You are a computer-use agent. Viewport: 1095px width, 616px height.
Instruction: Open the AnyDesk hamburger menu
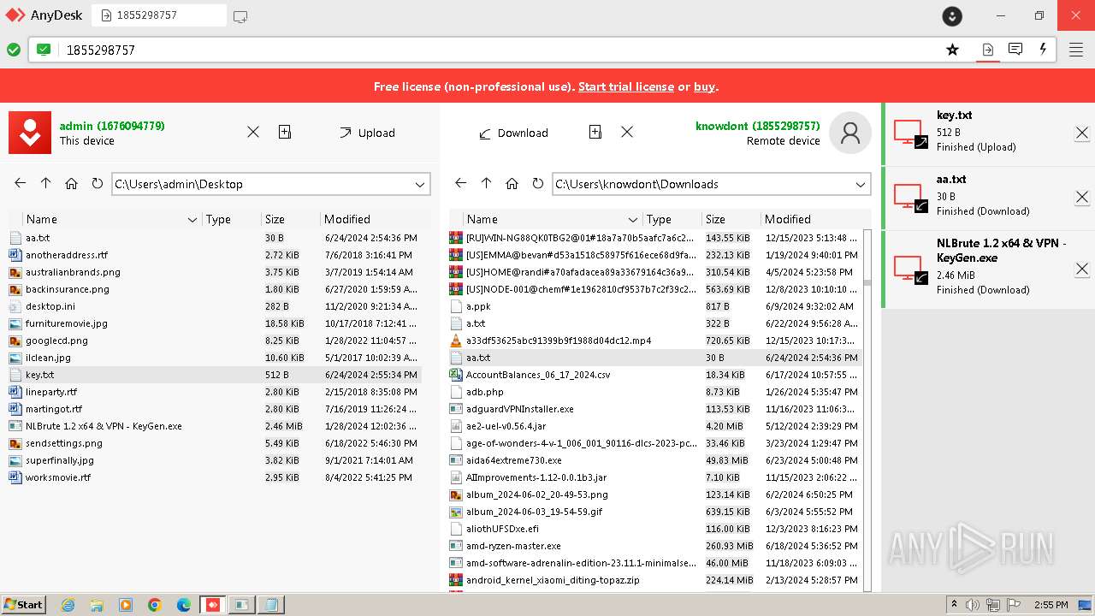[x=1076, y=50]
